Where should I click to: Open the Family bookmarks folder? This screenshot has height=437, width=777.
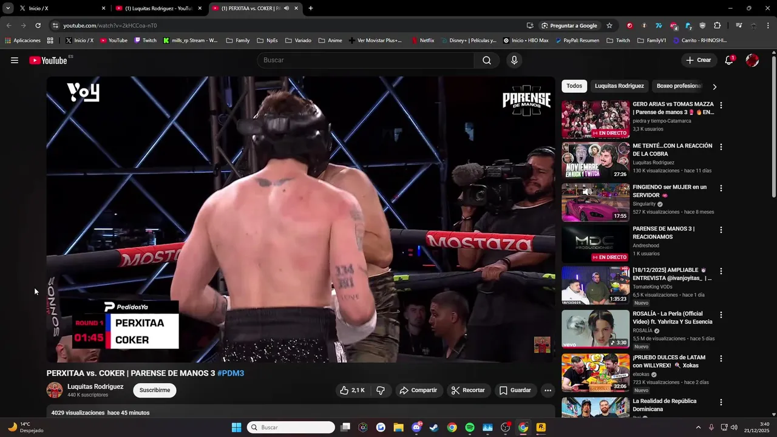tap(237, 41)
